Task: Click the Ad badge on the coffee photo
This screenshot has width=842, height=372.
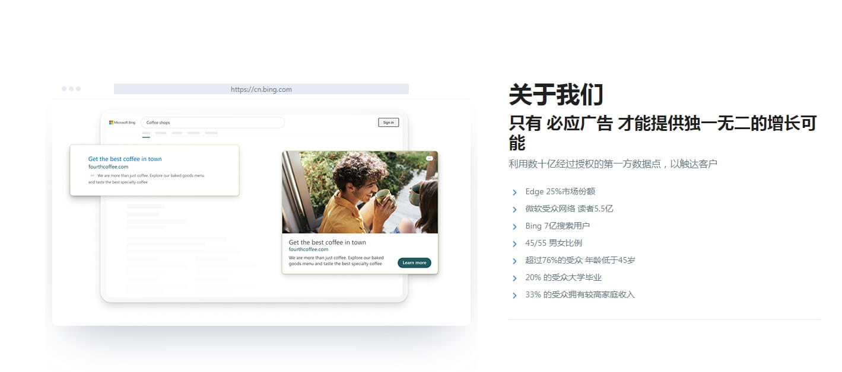Action: [430, 158]
